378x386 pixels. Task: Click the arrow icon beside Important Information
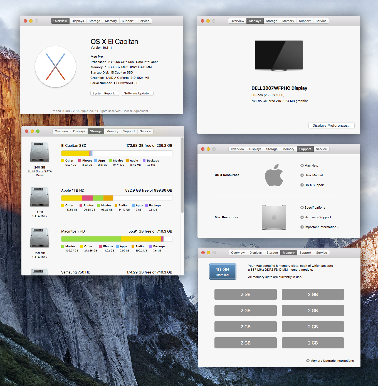tap(302, 227)
